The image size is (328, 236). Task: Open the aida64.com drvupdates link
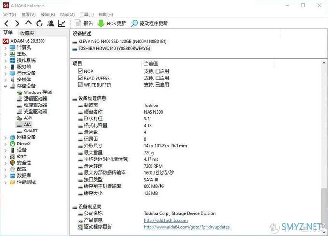point(187,227)
